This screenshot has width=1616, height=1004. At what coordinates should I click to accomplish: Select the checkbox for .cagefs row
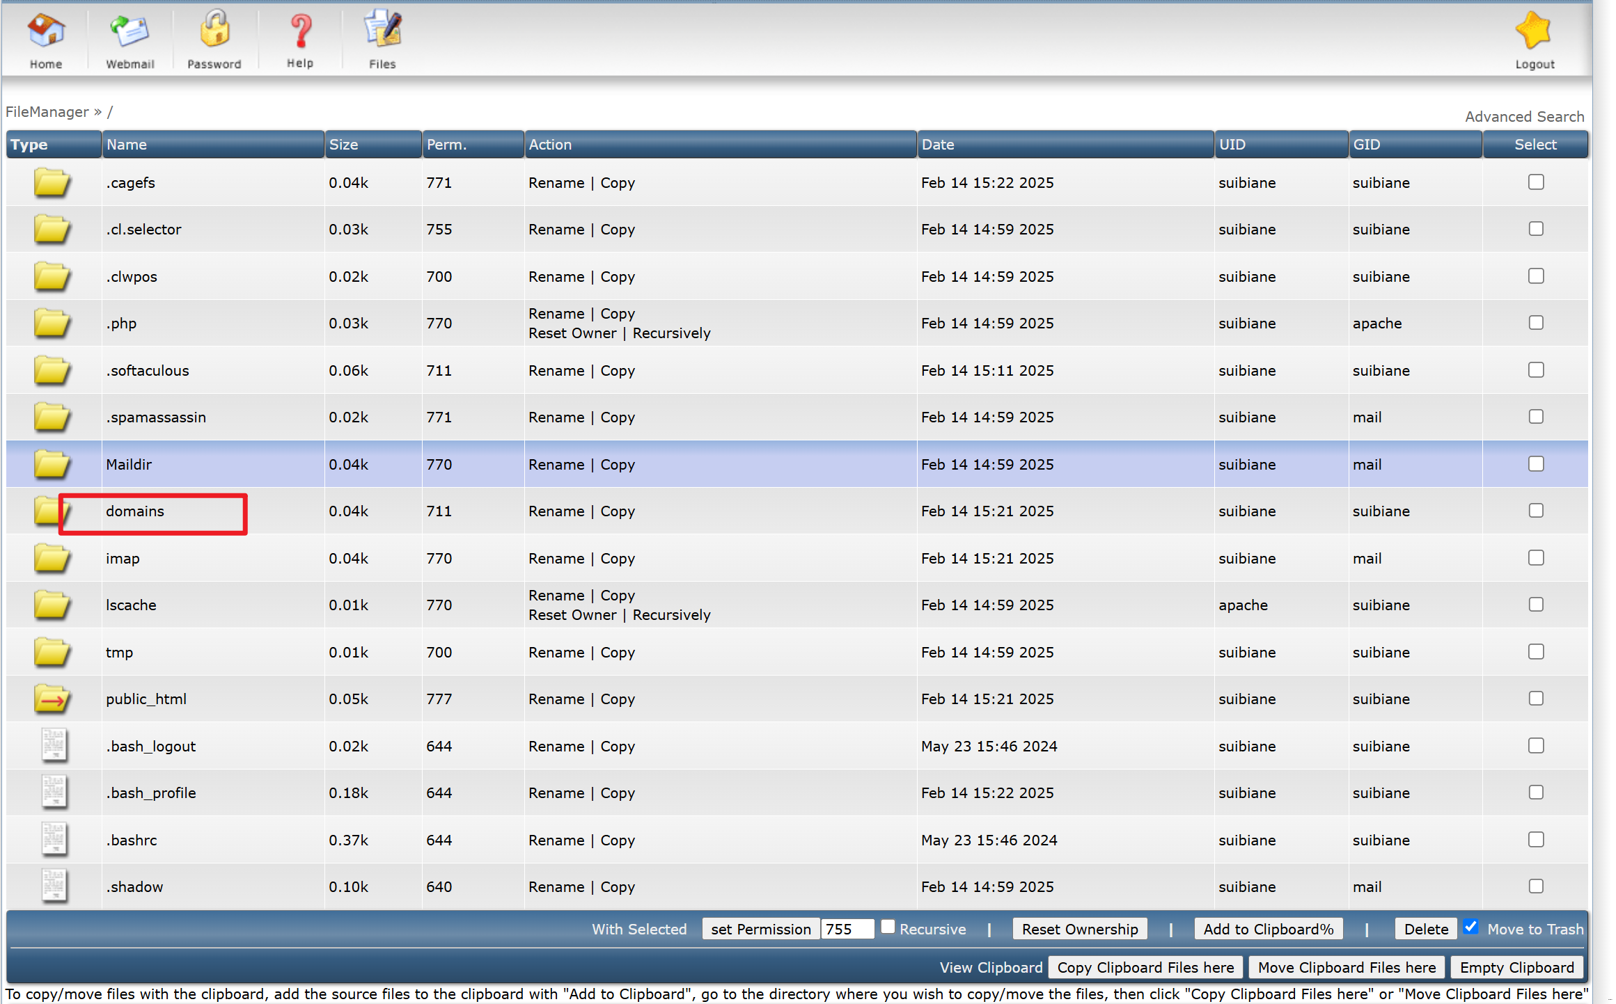point(1535,182)
